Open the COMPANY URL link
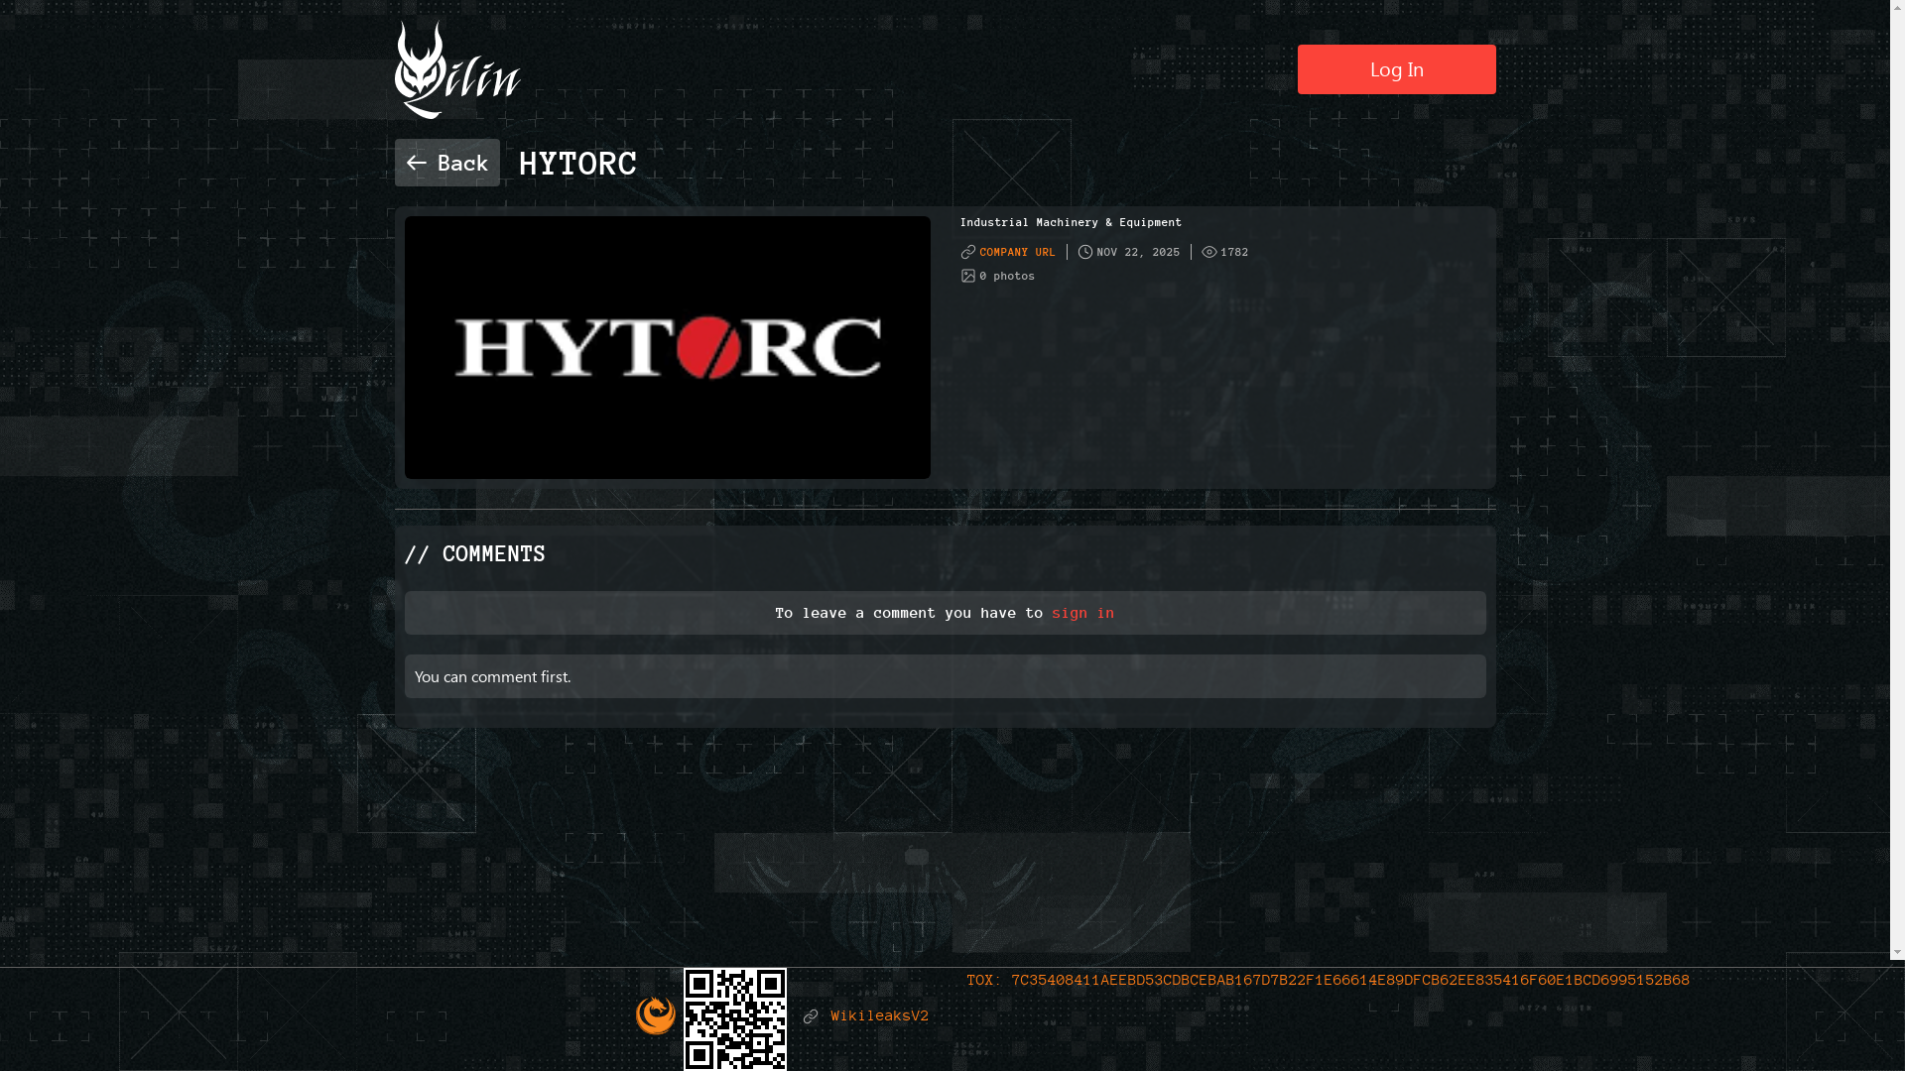The width and height of the screenshot is (1905, 1071). click(1017, 252)
